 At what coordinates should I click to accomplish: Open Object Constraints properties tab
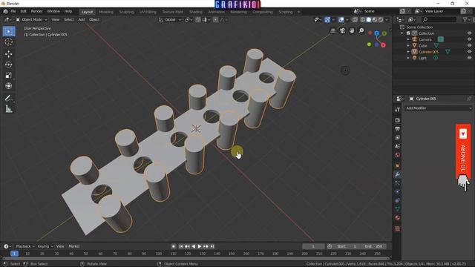click(398, 200)
